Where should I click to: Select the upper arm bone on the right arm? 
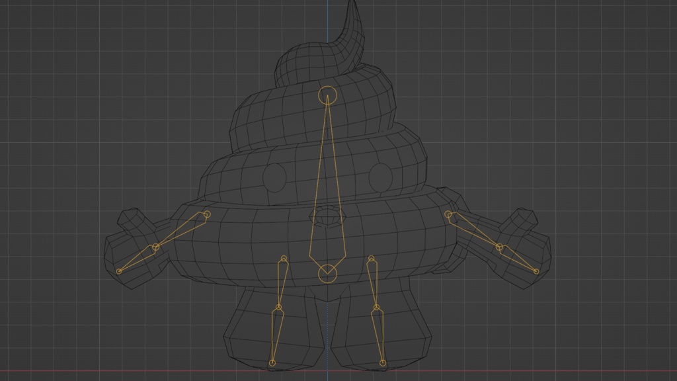point(473,230)
